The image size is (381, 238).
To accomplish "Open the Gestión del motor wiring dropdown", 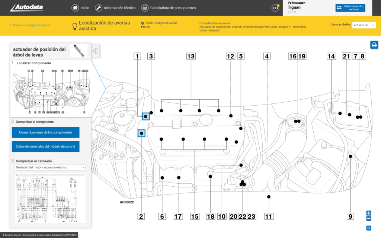I will click(x=50, y=168).
